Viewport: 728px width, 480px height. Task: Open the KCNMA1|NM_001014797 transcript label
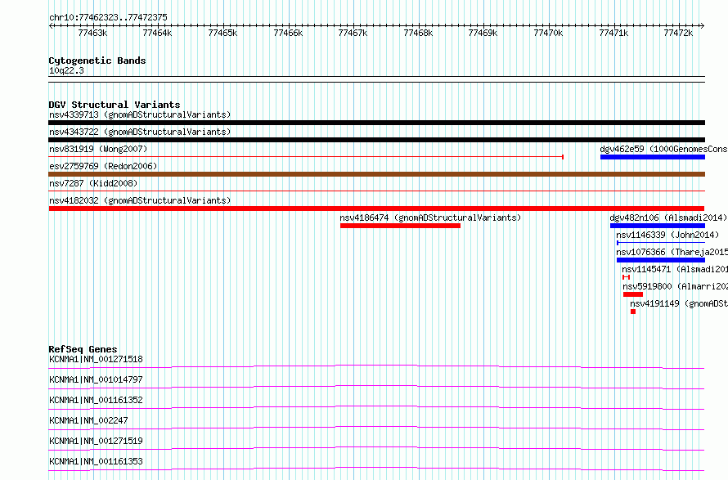(96, 379)
